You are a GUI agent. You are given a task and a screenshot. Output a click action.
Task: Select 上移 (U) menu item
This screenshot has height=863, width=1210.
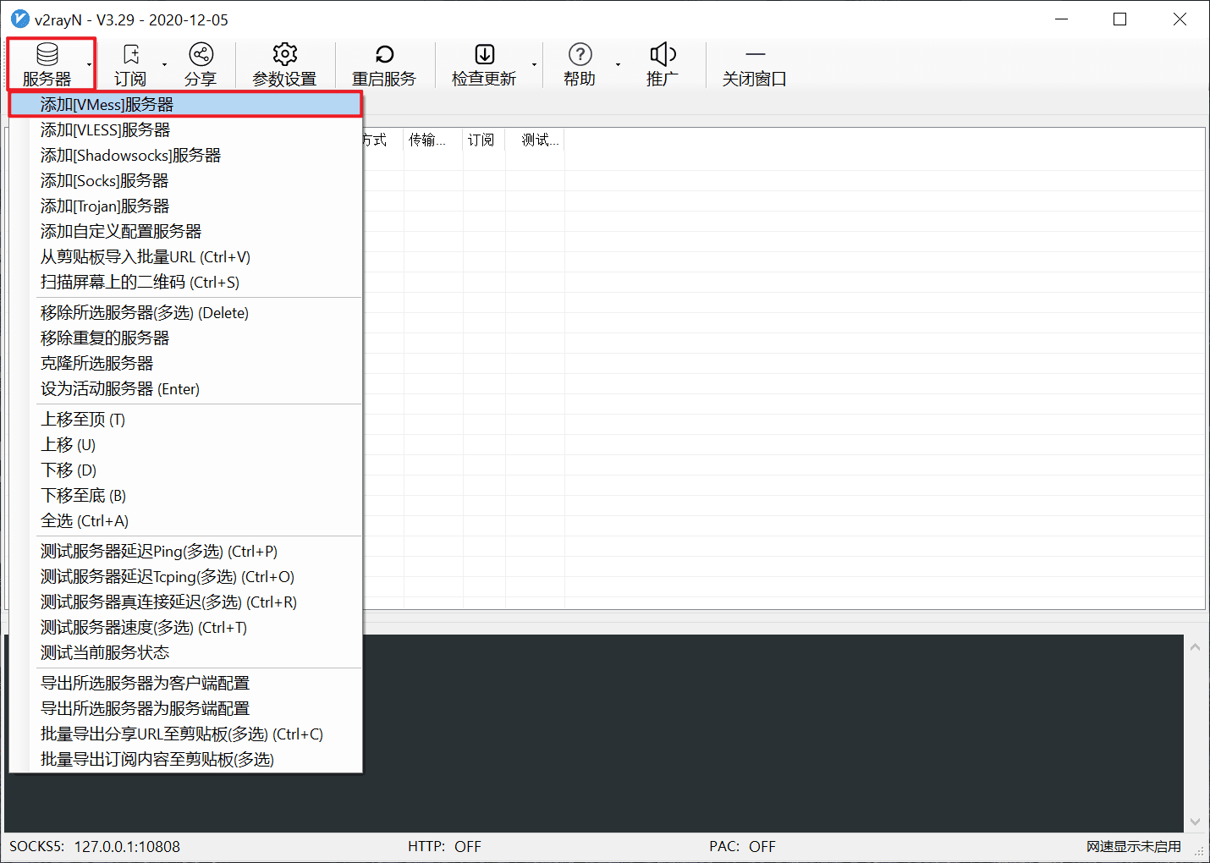[x=185, y=444]
